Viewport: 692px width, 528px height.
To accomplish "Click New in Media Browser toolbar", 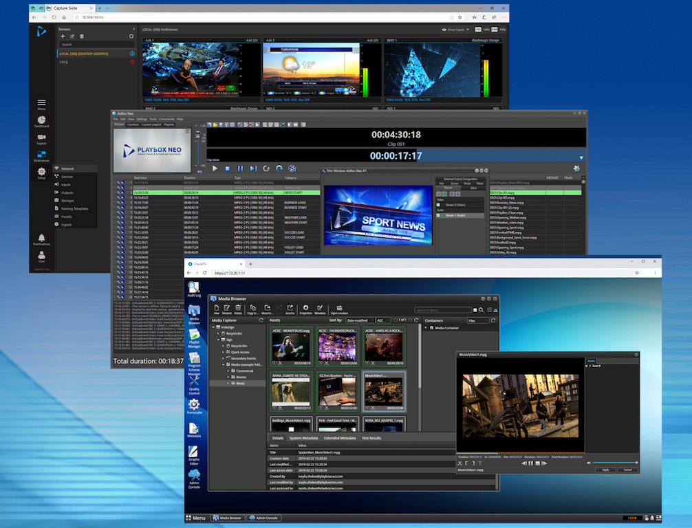I will click(217, 309).
